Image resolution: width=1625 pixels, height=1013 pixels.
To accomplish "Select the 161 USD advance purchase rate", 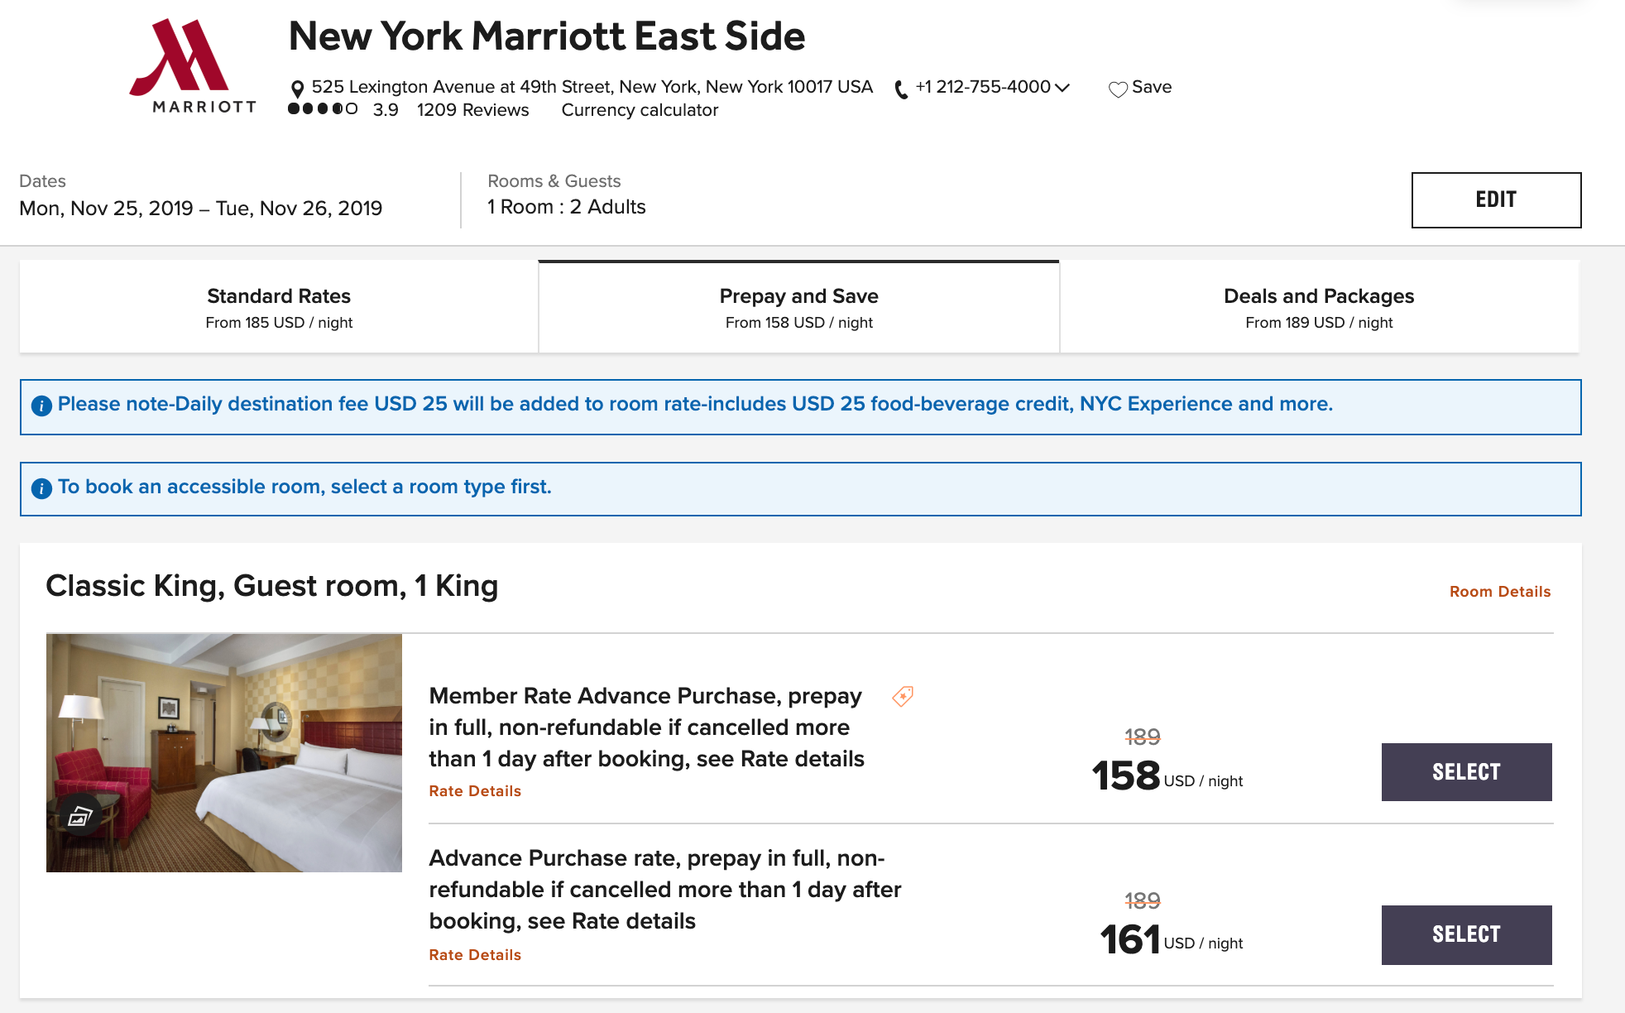I will click(1466, 935).
